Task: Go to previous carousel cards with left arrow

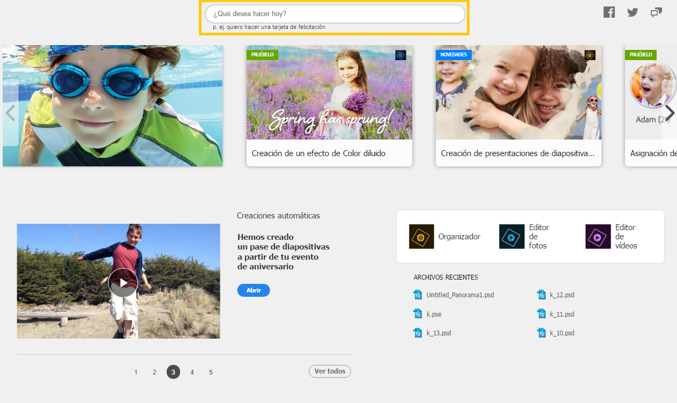Action: coord(10,113)
